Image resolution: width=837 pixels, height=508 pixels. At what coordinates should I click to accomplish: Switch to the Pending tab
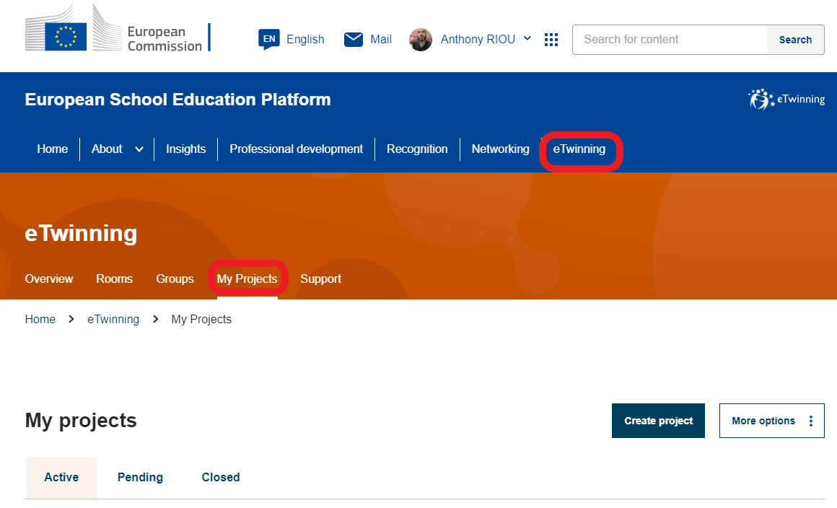pyautogui.click(x=140, y=478)
